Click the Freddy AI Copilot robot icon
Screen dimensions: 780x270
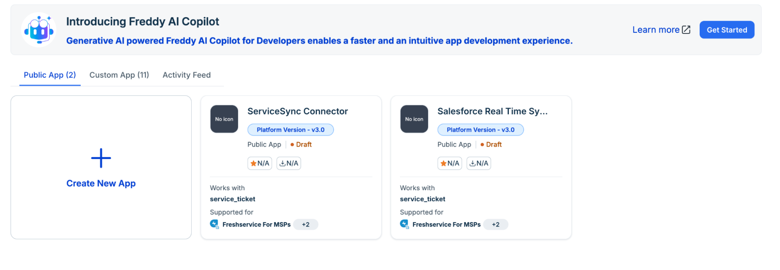[x=39, y=30]
